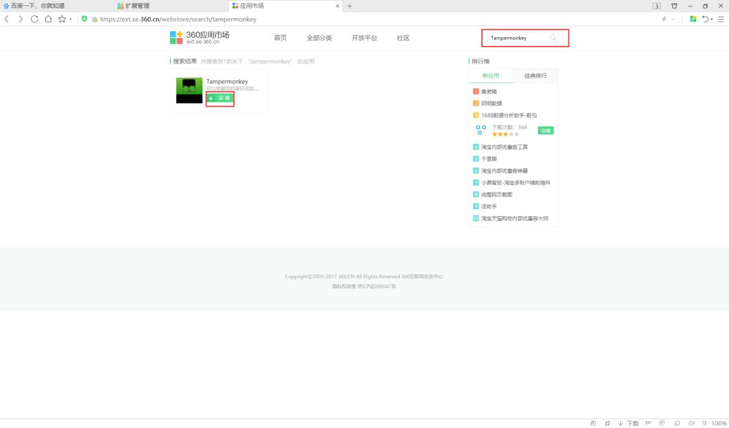Open ranked app 店助手
Viewport: 729px width, 428px height.
[x=489, y=206]
